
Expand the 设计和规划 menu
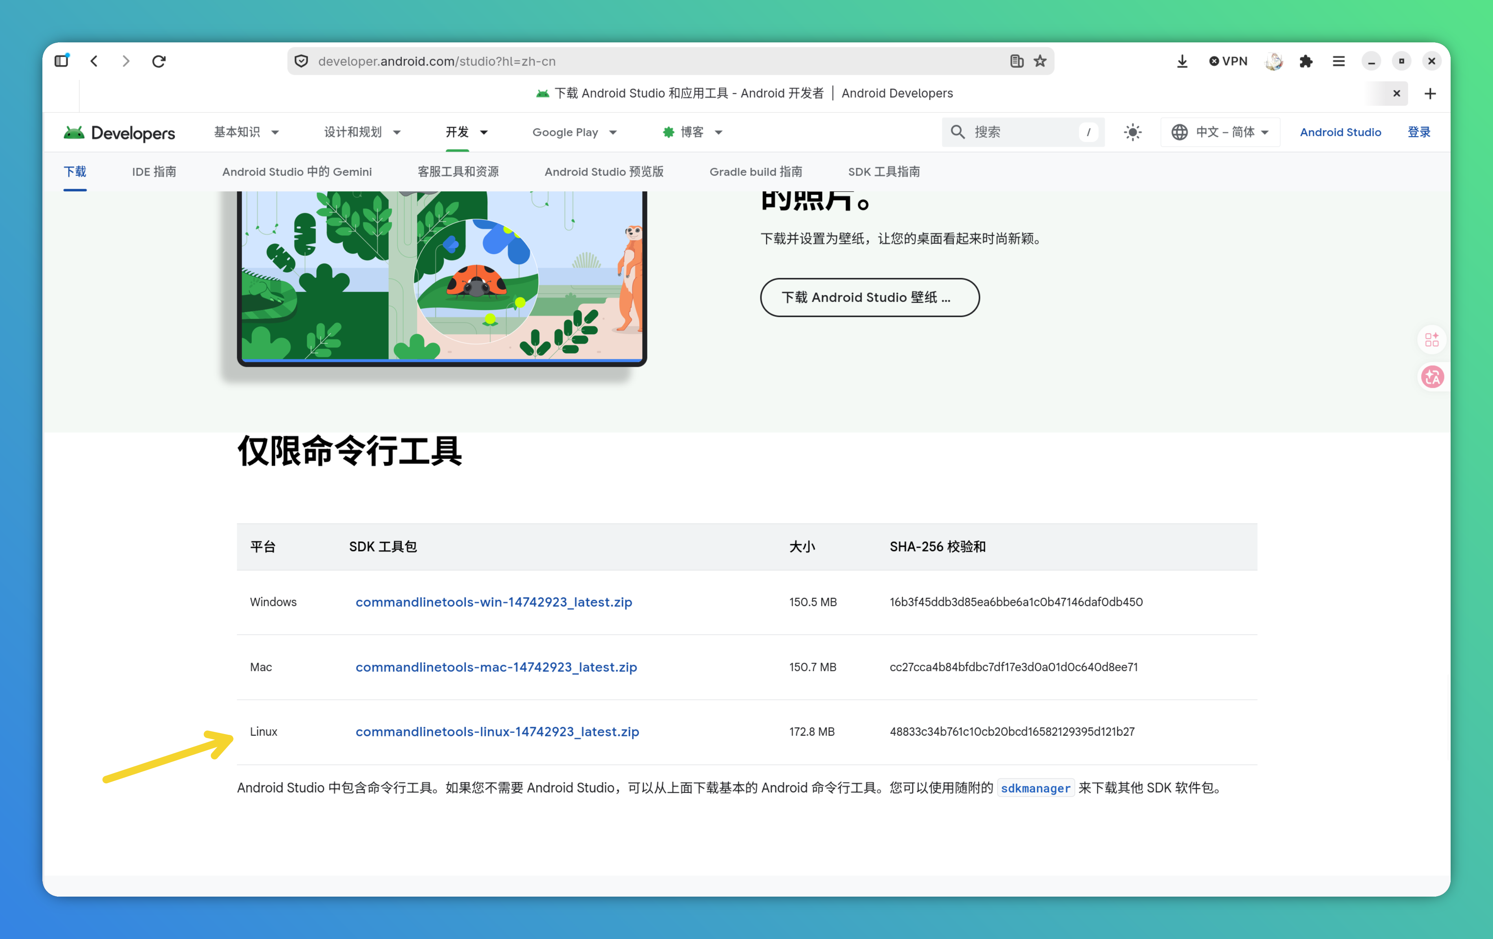[x=362, y=132]
